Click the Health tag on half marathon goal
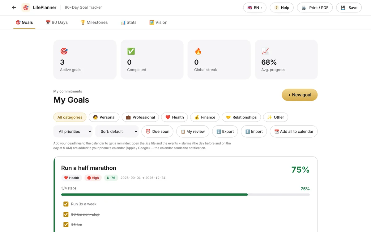This screenshot has height=232, width=371. (x=71, y=178)
